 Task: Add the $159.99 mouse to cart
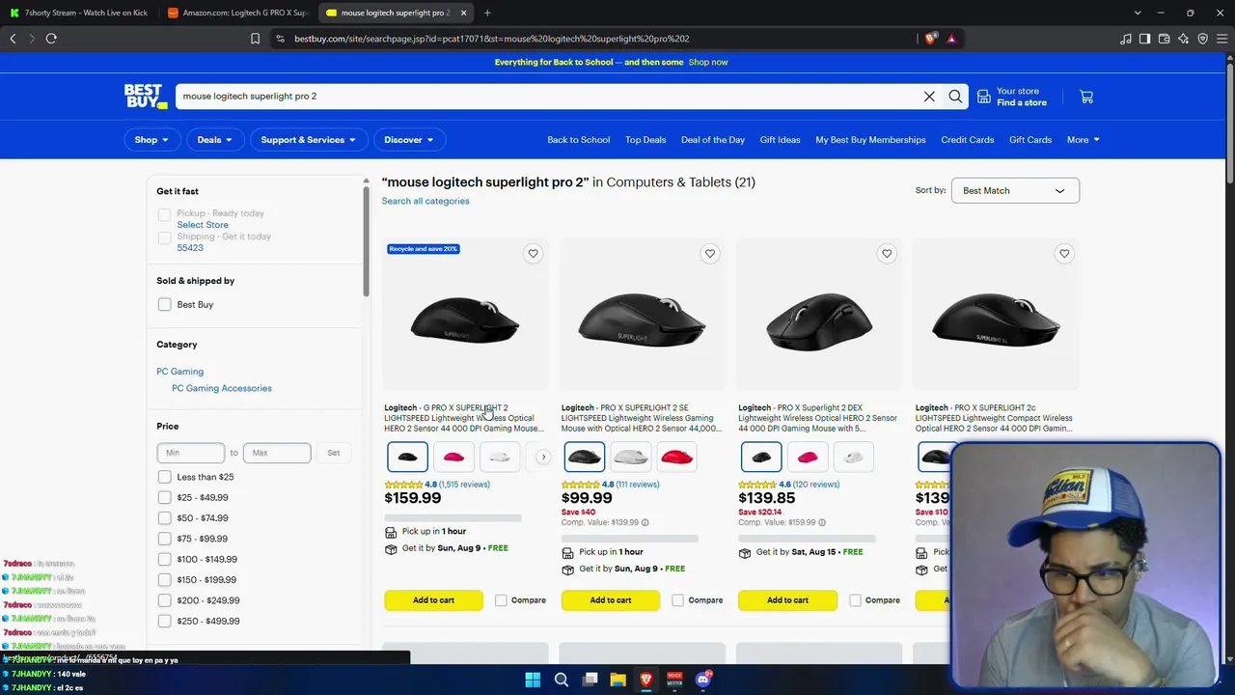433,600
